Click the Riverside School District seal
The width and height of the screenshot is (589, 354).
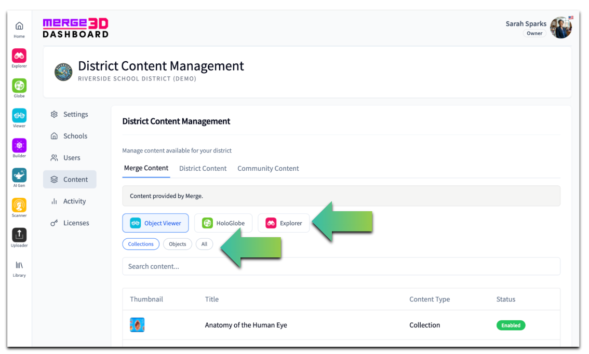[63, 72]
